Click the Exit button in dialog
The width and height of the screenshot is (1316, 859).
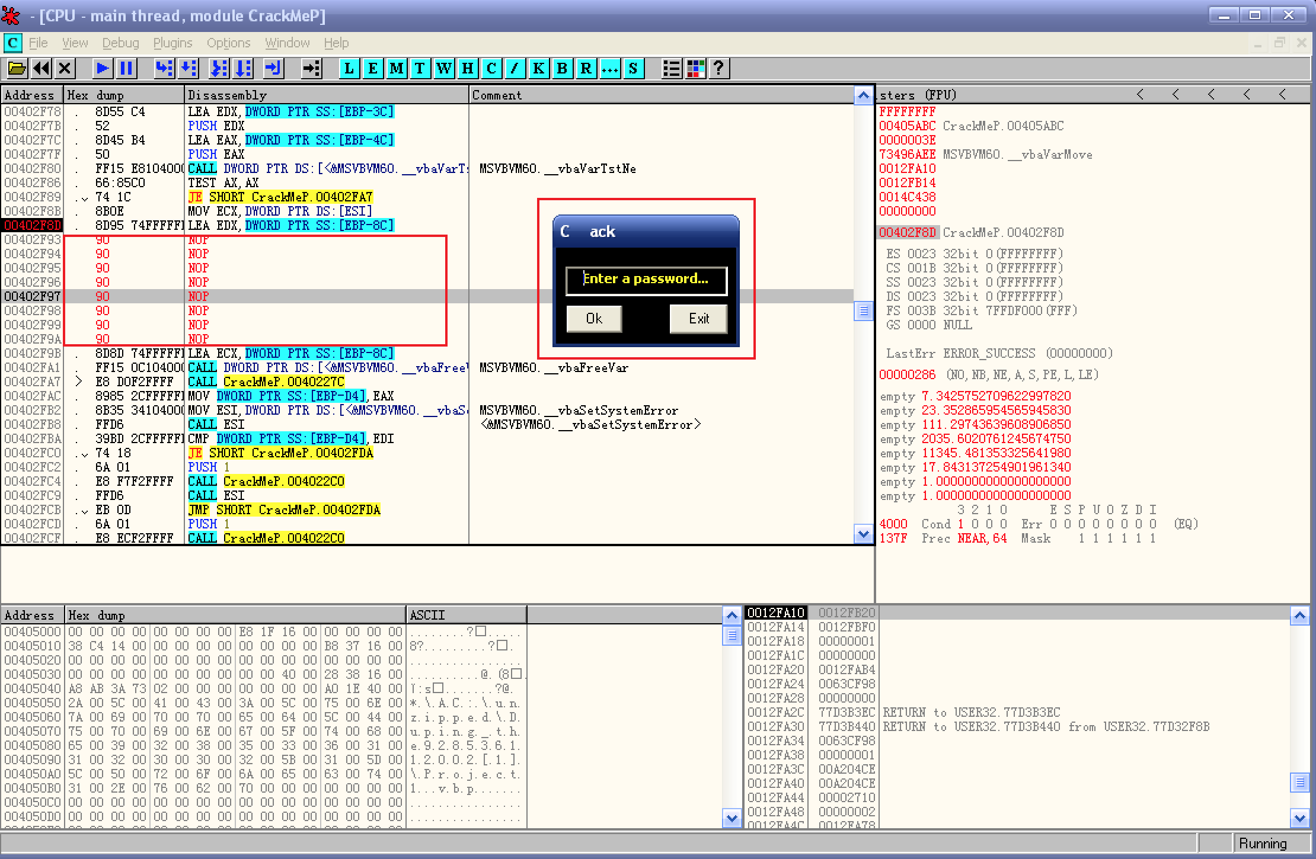point(698,319)
